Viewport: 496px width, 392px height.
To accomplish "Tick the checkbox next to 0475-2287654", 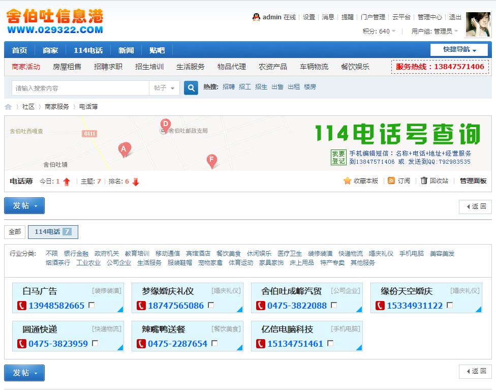I will (214, 343).
